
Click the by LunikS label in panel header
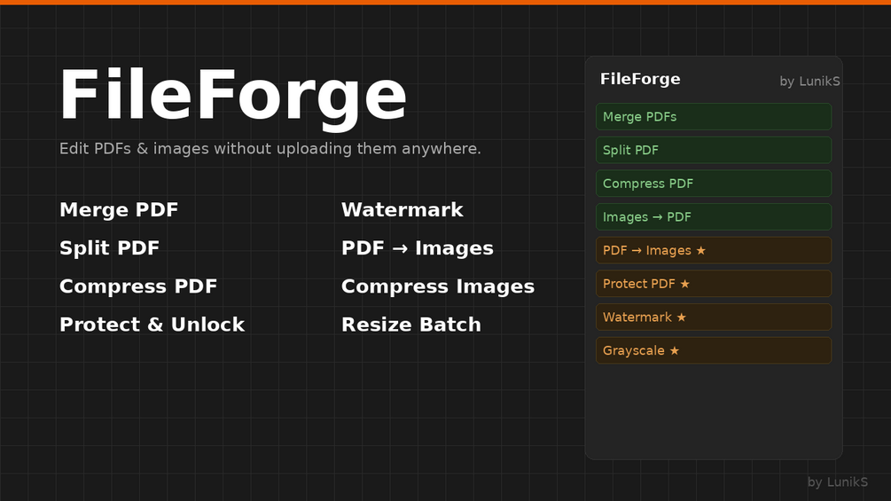pos(809,82)
